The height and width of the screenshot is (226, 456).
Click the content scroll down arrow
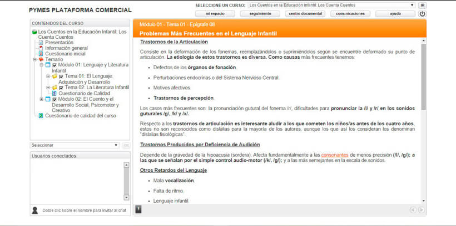pos(423,201)
